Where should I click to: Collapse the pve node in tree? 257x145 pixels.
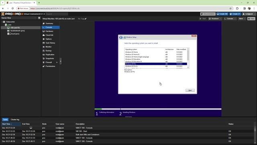4,25
